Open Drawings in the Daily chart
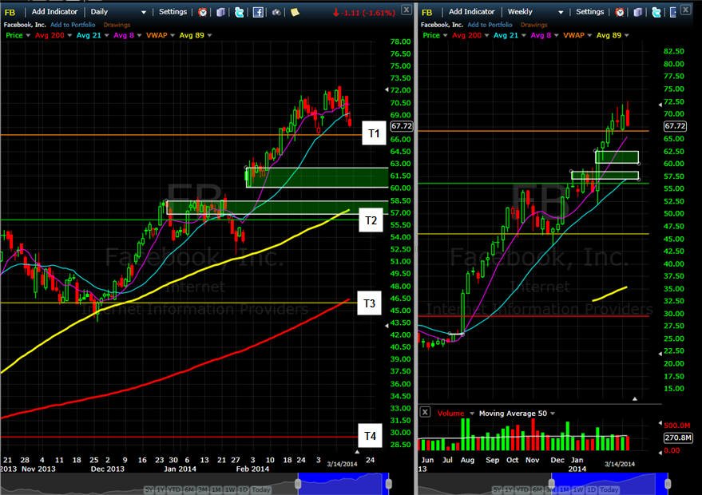 [x=117, y=25]
